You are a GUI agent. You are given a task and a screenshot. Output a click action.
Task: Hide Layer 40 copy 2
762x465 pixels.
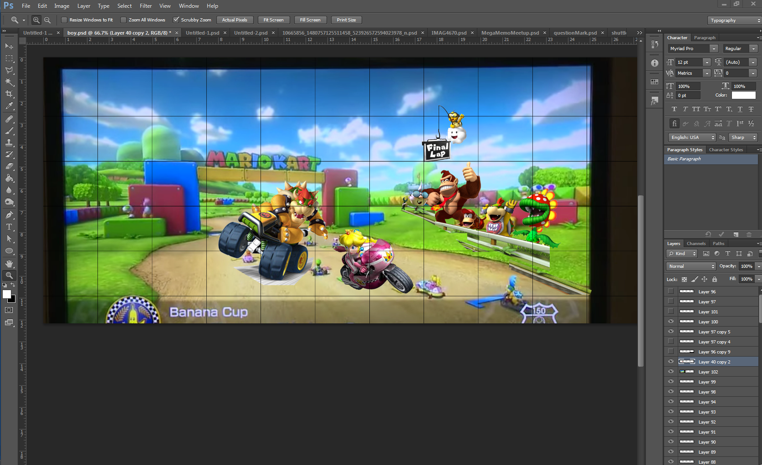(x=670, y=362)
